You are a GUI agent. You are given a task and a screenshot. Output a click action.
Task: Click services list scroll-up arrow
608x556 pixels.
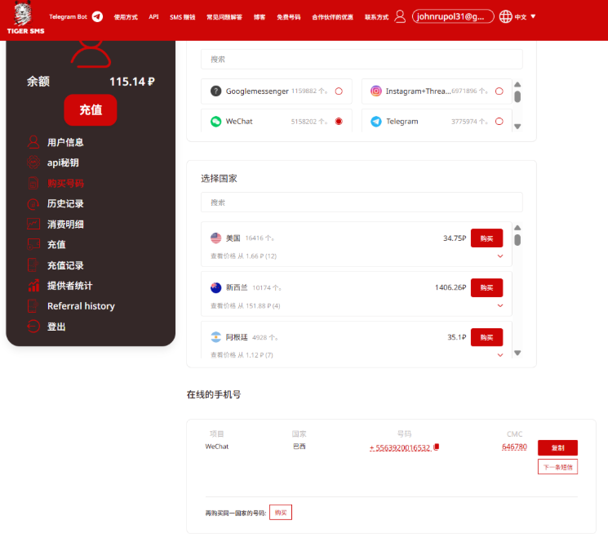click(x=517, y=85)
